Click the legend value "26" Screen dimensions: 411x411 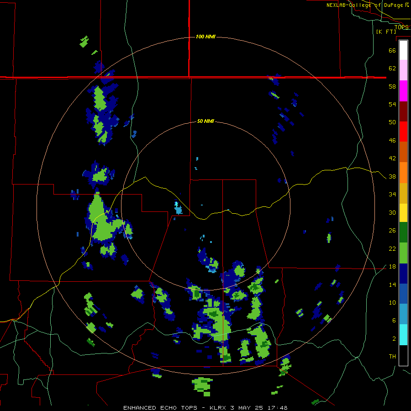tap(392, 231)
